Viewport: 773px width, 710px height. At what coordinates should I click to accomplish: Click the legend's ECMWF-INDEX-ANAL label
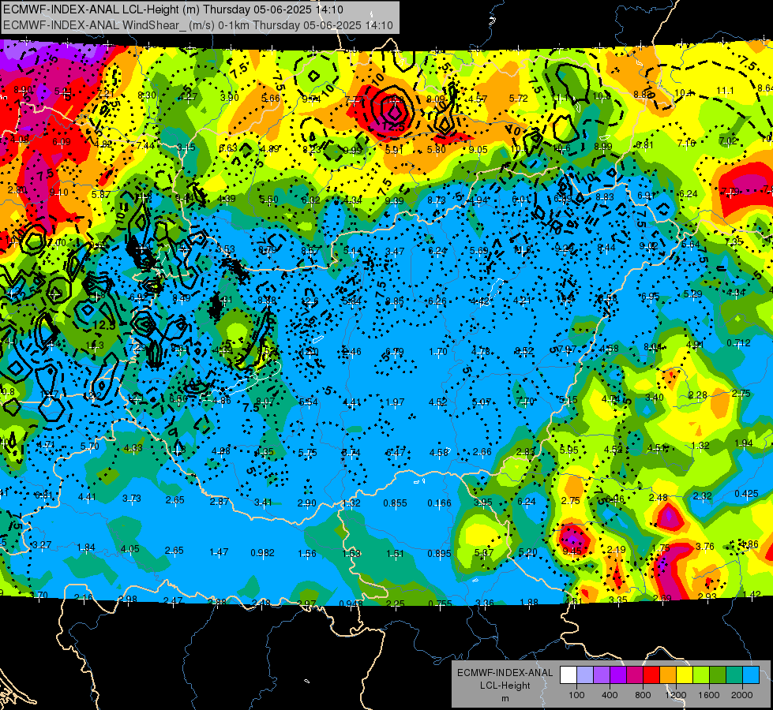tap(505, 673)
